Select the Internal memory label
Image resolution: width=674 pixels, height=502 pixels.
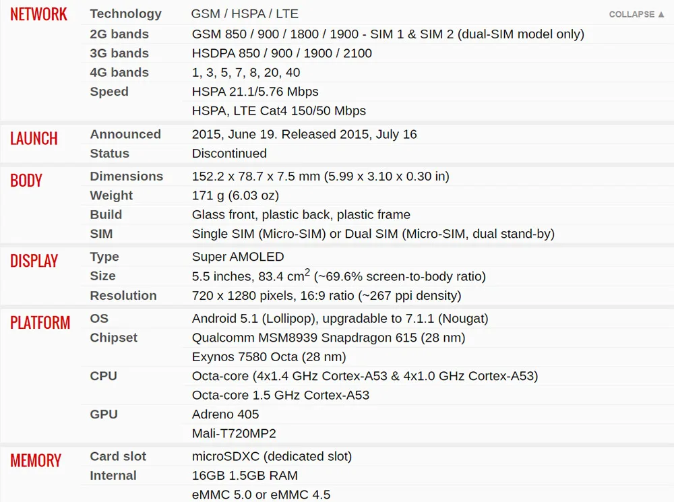(x=113, y=476)
